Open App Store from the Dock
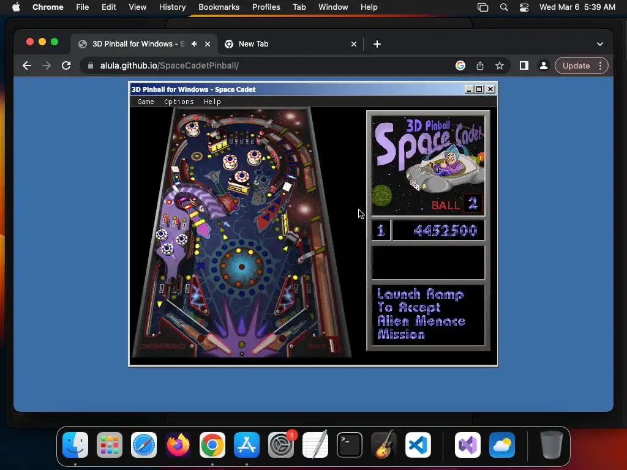Image resolution: width=627 pixels, height=470 pixels. (x=247, y=445)
